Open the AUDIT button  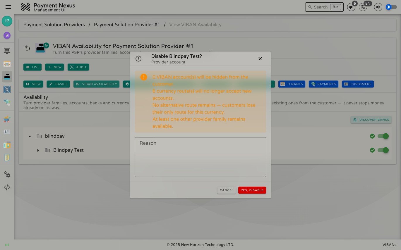point(78,67)
